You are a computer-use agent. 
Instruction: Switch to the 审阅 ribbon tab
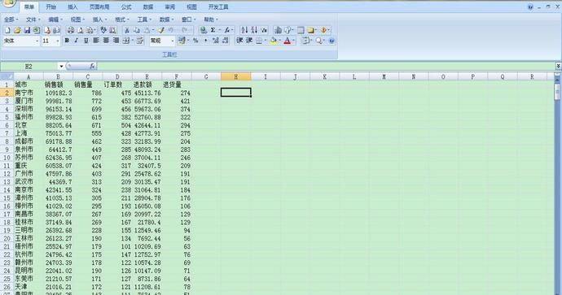[170, 7]
